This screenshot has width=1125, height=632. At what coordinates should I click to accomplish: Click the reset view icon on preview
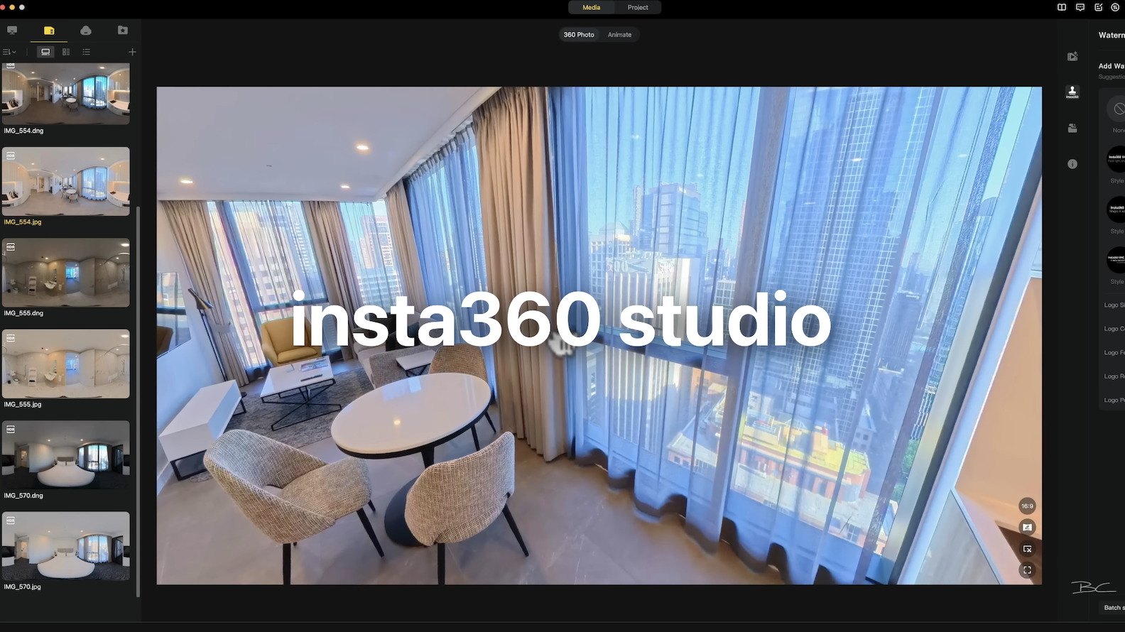click(x=1027, y=549)
